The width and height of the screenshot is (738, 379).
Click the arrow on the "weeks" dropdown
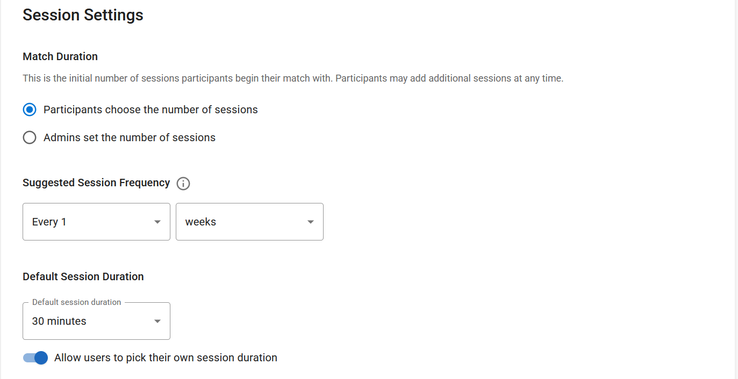[x=311, y=222]
